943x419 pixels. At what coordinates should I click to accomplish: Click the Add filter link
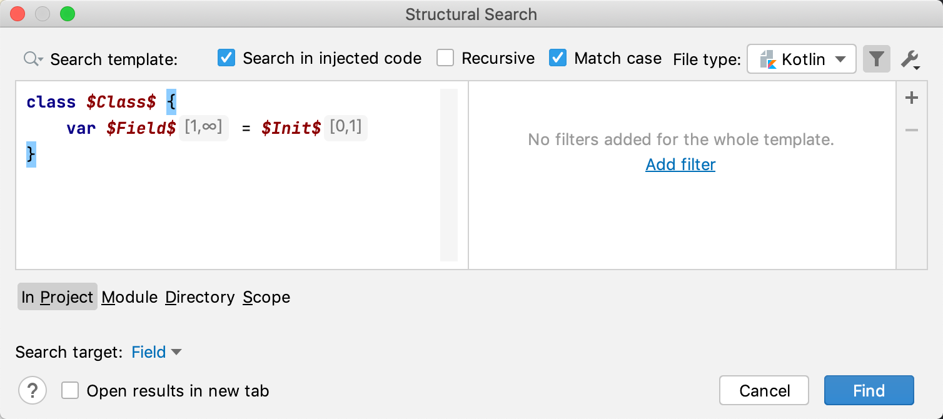pos(680,164)
